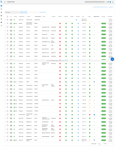Open the Store folder sidebar icon
Screen dimensions: 115x150
coord(1,22)
